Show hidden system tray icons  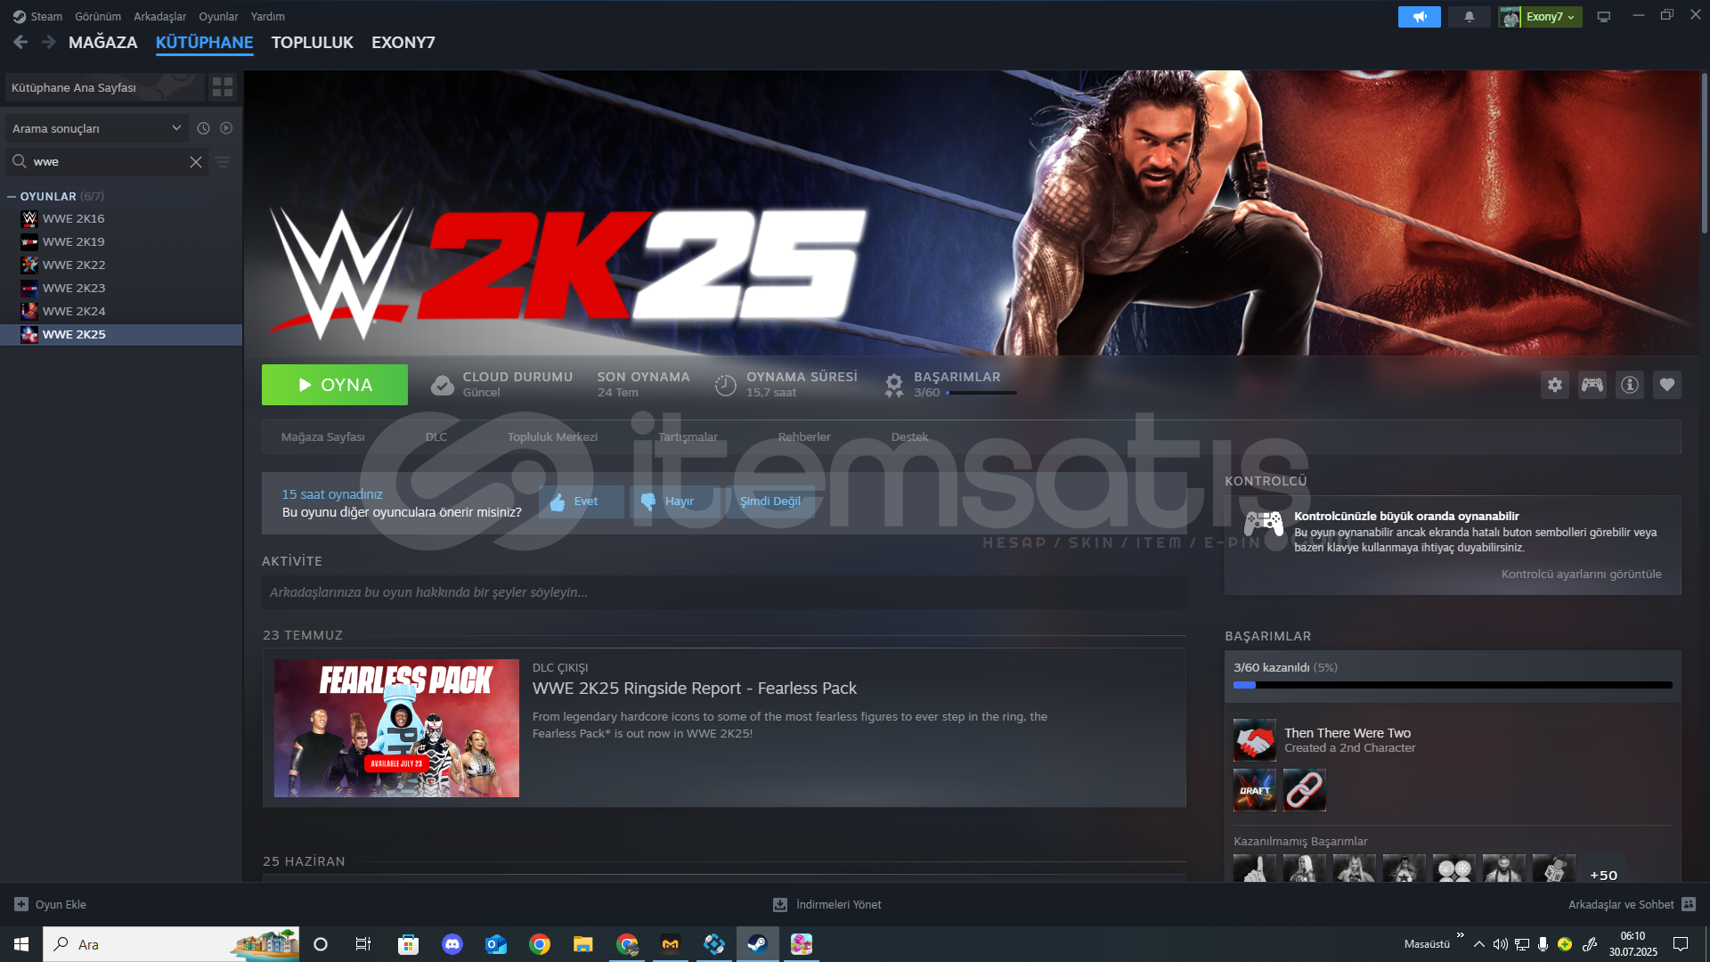click(1479, 944)
